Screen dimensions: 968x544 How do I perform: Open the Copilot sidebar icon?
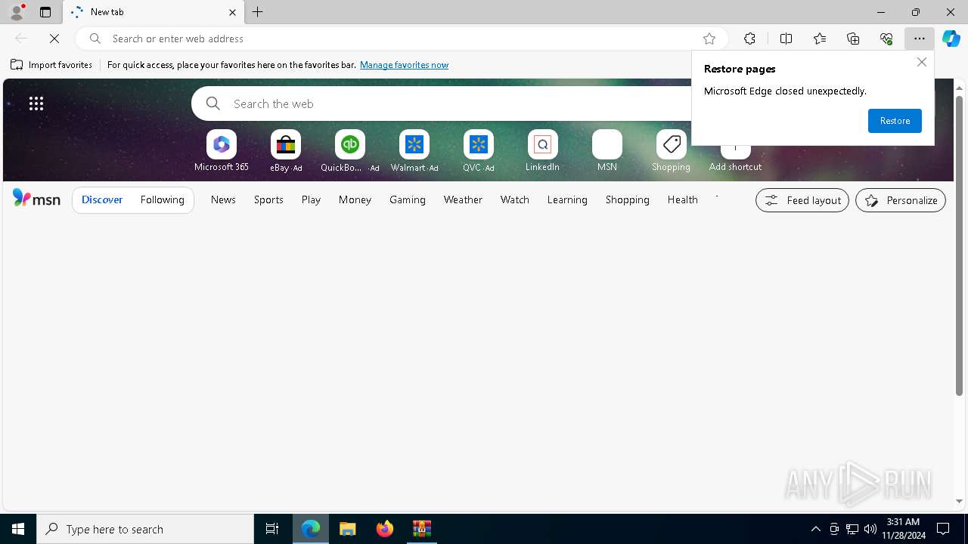951,39
